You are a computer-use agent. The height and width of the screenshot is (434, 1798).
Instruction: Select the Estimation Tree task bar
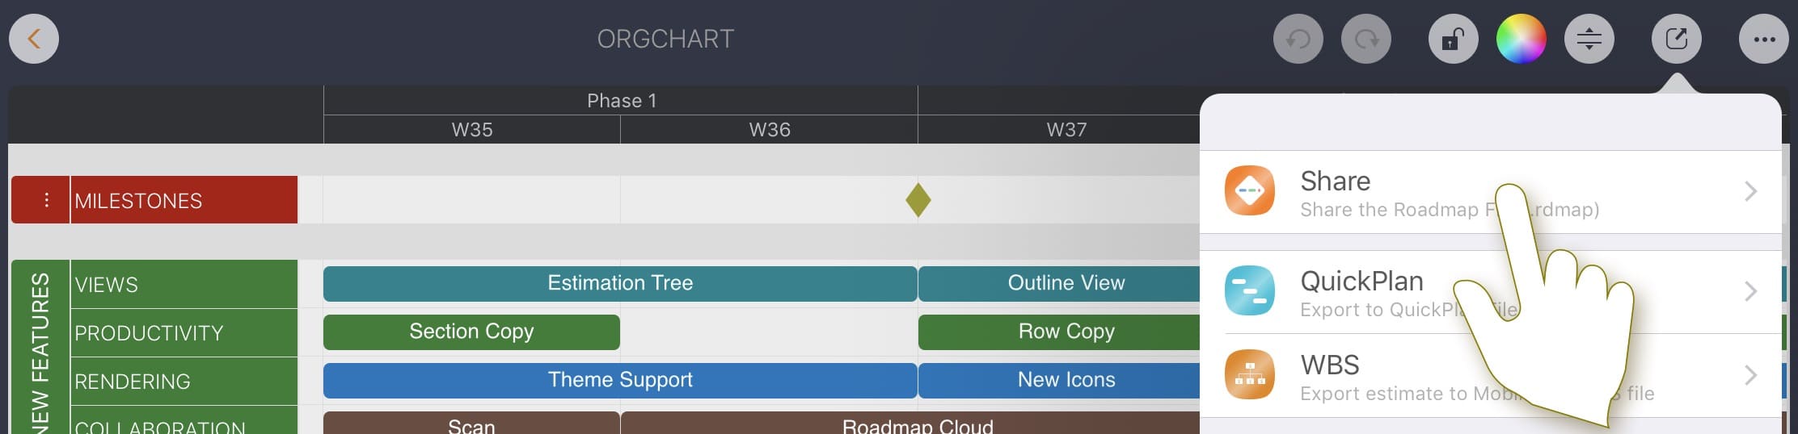click(x=619, y=284)
